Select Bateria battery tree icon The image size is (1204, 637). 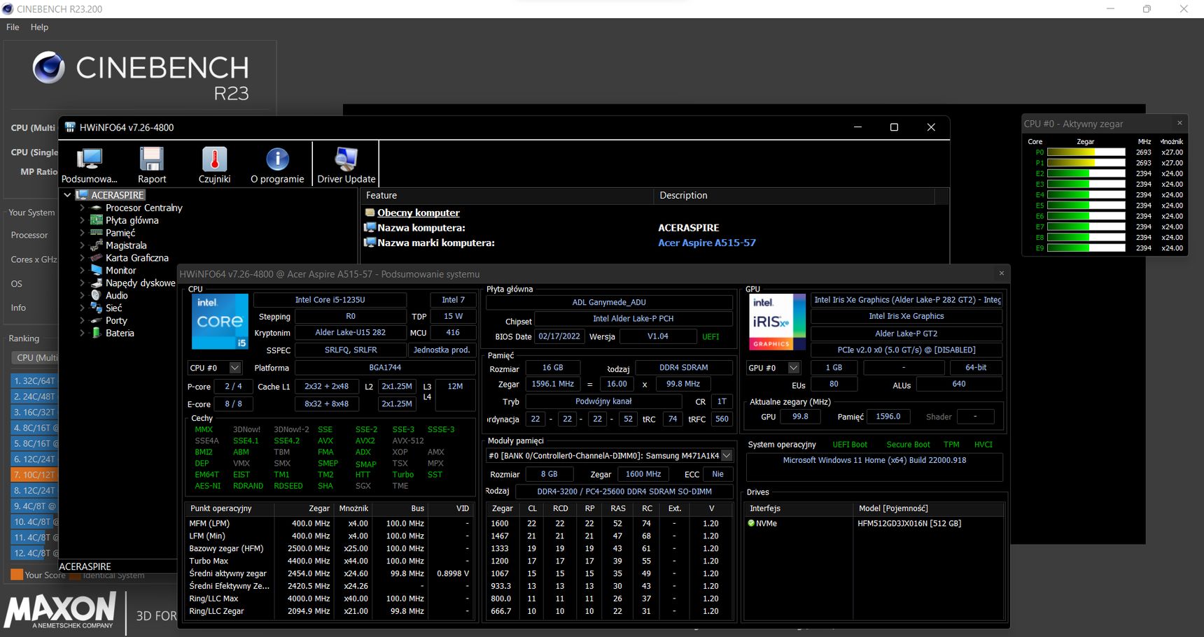(x=97, y=334)
